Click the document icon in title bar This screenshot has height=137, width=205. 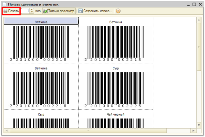4,4
